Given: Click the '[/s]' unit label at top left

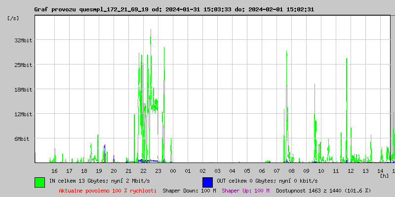Looking at the screenshot, I should coord(14,18).
